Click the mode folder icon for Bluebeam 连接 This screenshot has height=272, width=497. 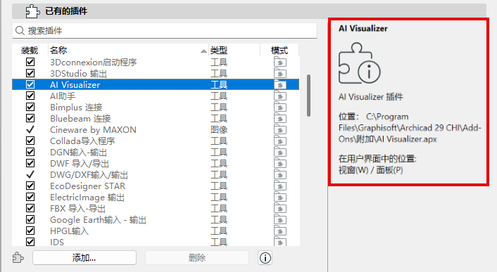point(280,118)
